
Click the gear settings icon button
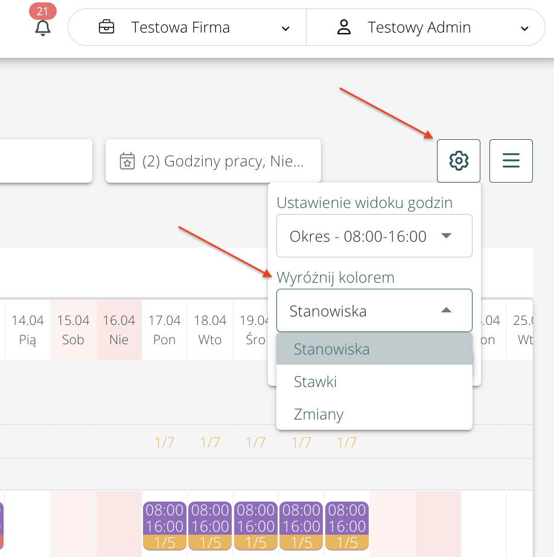click(x=458, y=161)
